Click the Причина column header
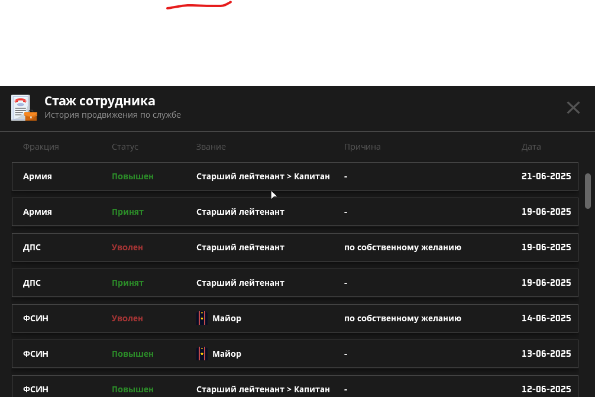The height and width of the screenshot is (397, 595). click(x=363, y=147)
